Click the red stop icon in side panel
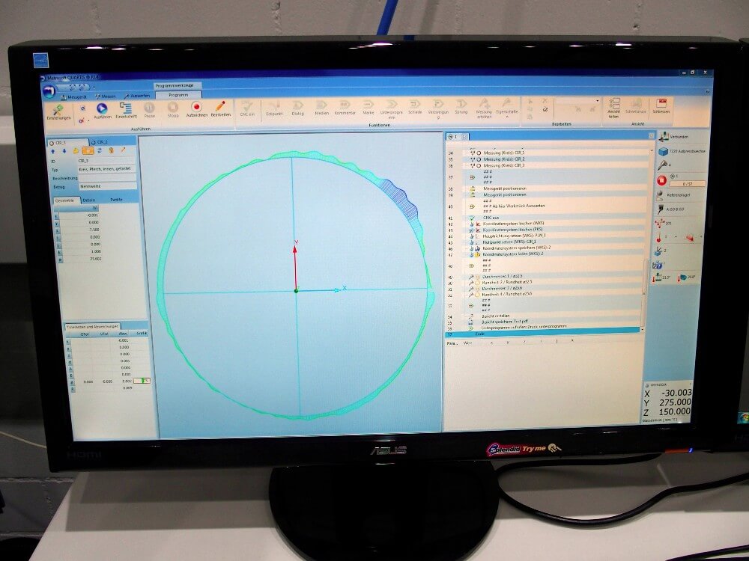Viewport: 749px width, 561px height. pyautogui.click(x=661, y=180)
